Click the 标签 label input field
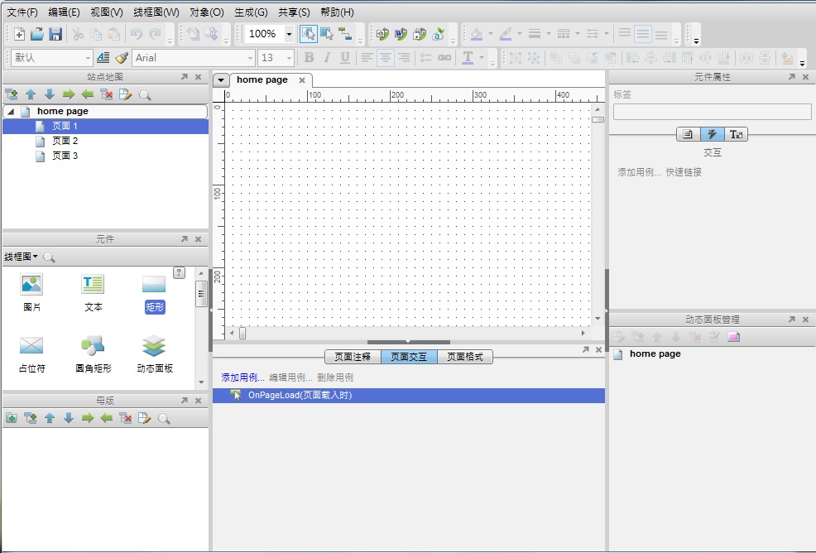Image resolution: width=816 pixels, height=553 pixels. (712, 112)
